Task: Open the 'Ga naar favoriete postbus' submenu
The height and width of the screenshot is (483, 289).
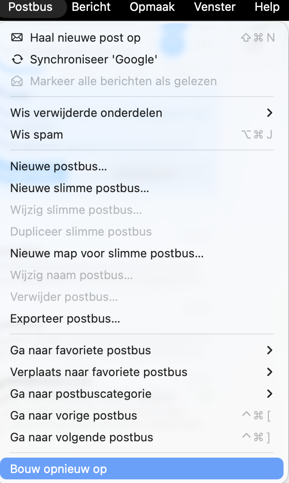Action: pos(270,350)
